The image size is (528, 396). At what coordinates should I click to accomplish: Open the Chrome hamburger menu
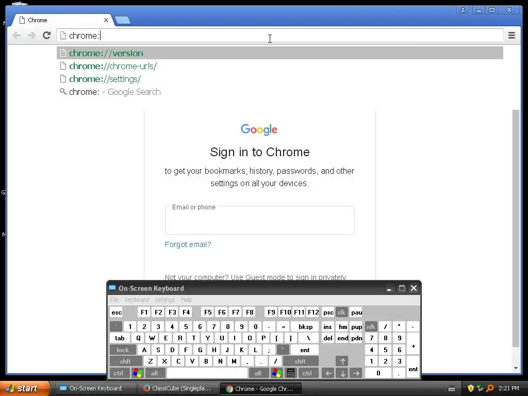pos(511,36)
